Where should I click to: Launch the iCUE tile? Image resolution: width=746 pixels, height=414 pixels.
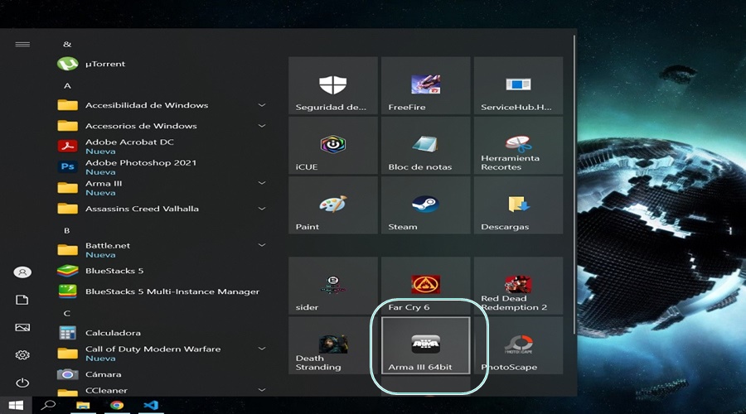point(333,146)
